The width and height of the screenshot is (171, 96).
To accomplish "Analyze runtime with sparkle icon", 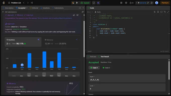I will coord(38,39).
